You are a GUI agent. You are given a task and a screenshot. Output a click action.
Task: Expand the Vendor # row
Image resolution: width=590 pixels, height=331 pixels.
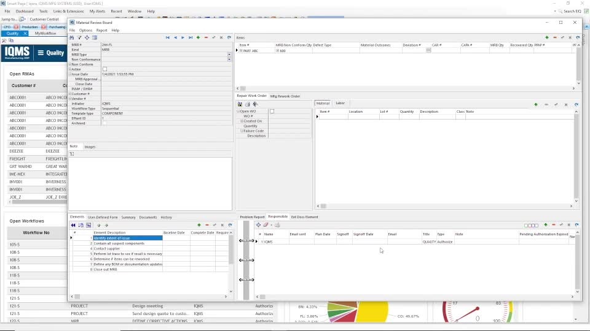(70, 99)
